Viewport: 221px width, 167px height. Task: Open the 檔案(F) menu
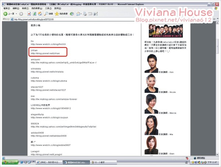7,8
